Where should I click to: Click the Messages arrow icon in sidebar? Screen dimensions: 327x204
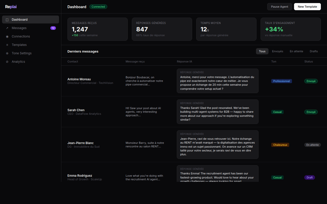[7, 28]
